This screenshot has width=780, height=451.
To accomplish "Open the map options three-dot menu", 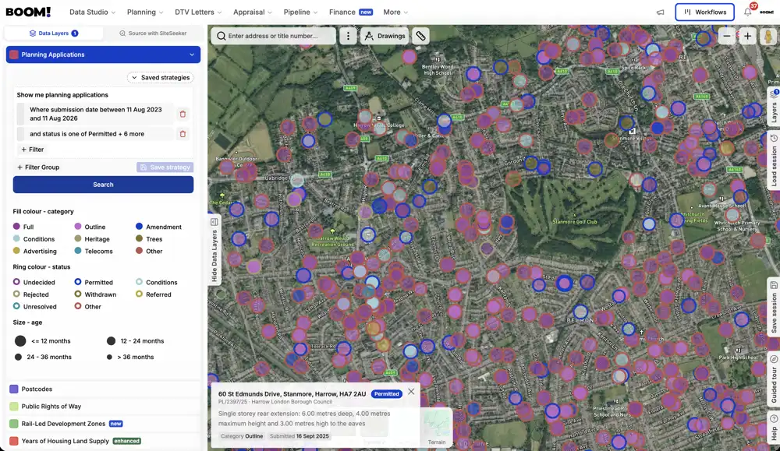I will point(348,36).
